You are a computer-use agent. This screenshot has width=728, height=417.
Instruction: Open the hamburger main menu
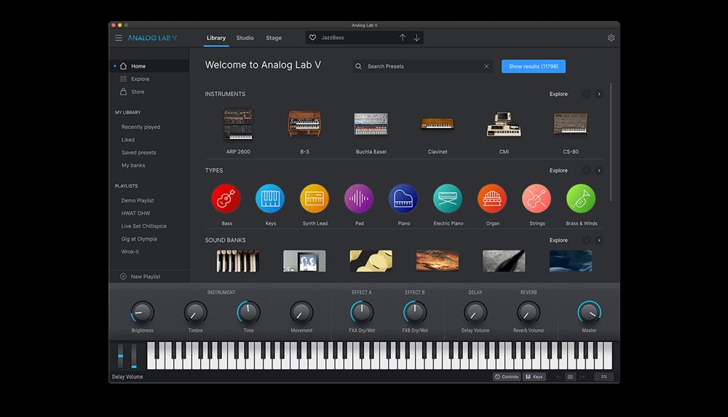119,38
